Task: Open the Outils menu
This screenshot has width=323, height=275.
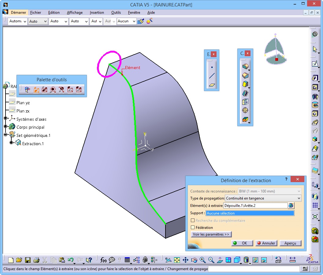Action: point(116,13)
